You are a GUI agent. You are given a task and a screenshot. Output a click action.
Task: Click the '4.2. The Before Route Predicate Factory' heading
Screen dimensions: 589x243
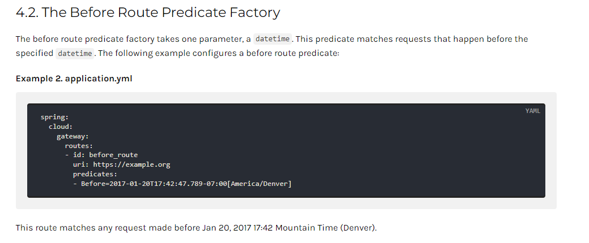(x=148, y=13)
